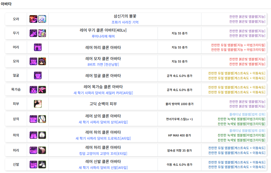Click the red aura icon in the 오라 row
The width and height of the screenshot is (271, 173).
coord(33,19)
